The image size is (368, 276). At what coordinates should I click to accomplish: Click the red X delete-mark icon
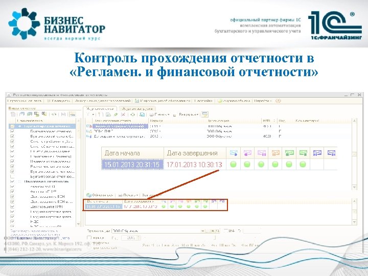pos(123,114)
